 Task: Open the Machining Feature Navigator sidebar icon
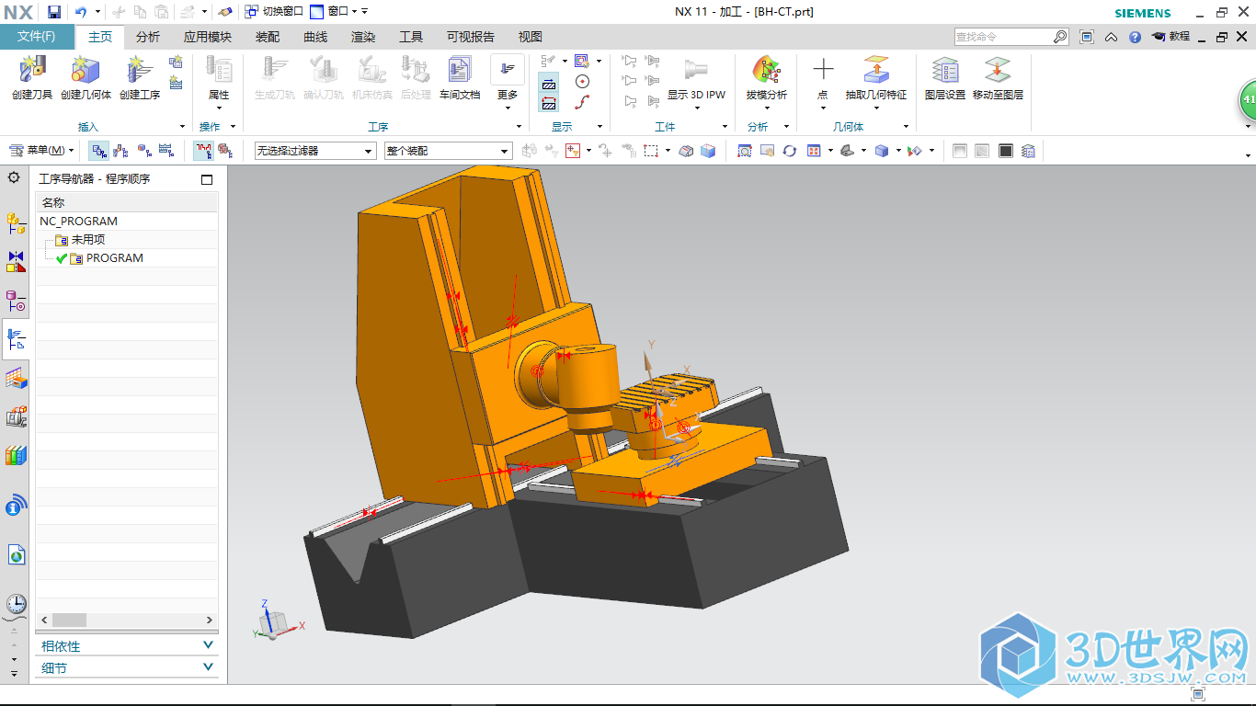point(16,378)
